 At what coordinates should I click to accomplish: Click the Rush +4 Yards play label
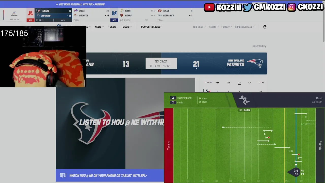pos(317,100)
